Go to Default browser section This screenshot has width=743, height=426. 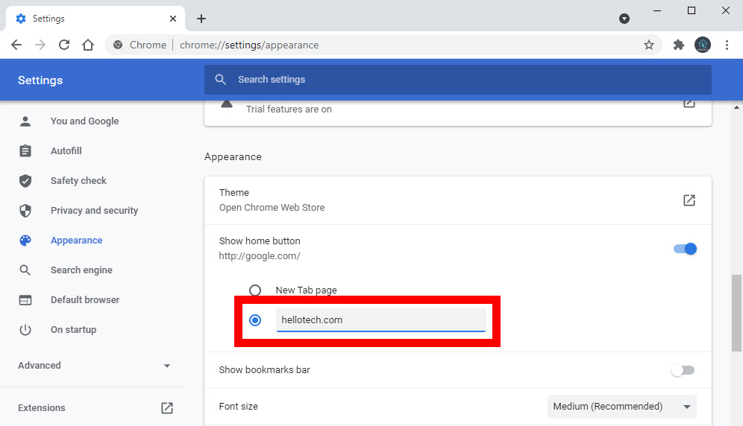click(85, 300)
